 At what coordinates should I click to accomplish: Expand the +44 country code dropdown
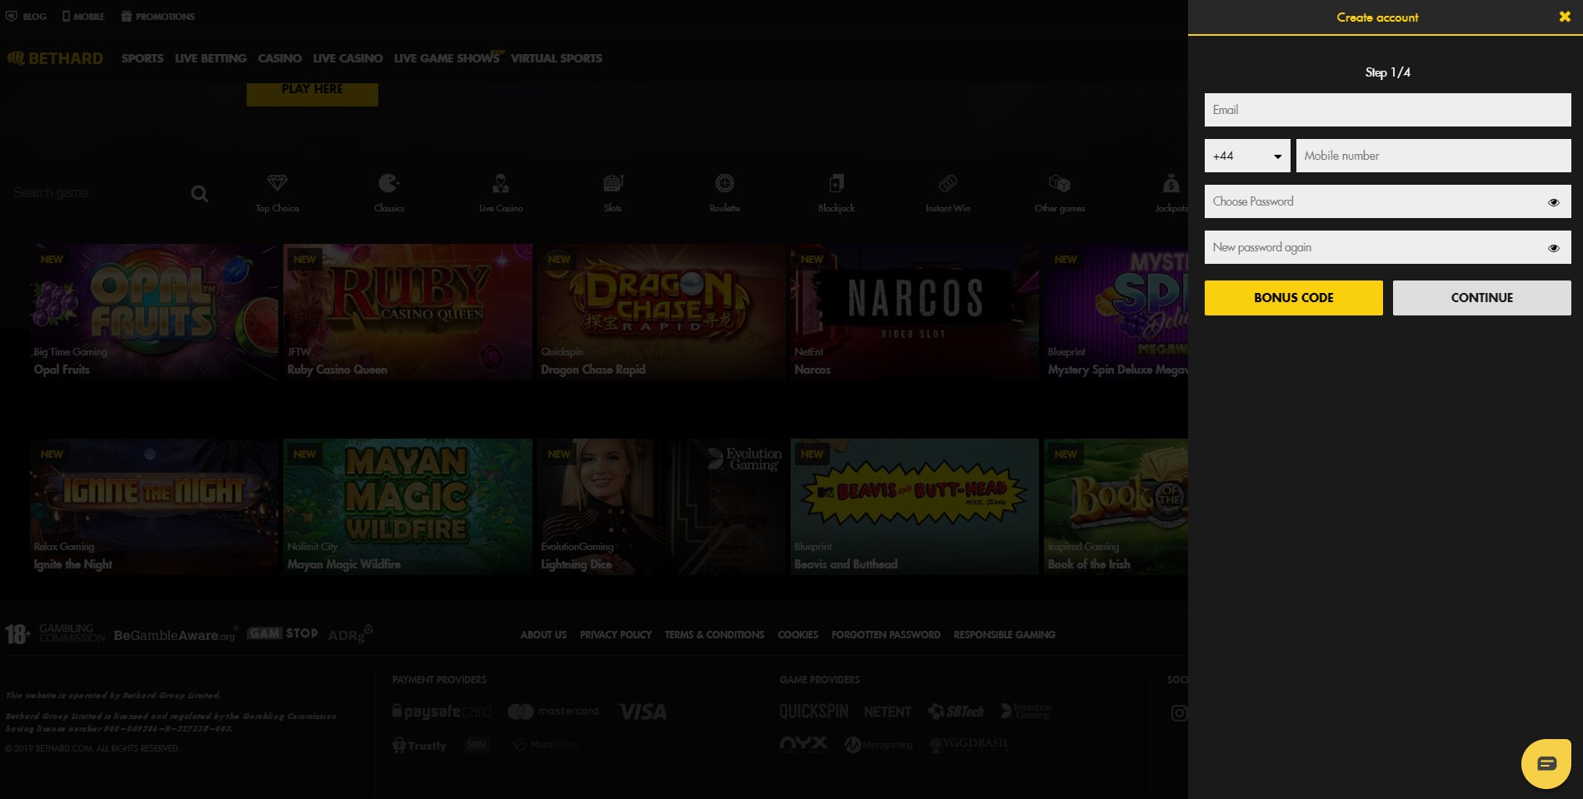[x=1247, y=156]
